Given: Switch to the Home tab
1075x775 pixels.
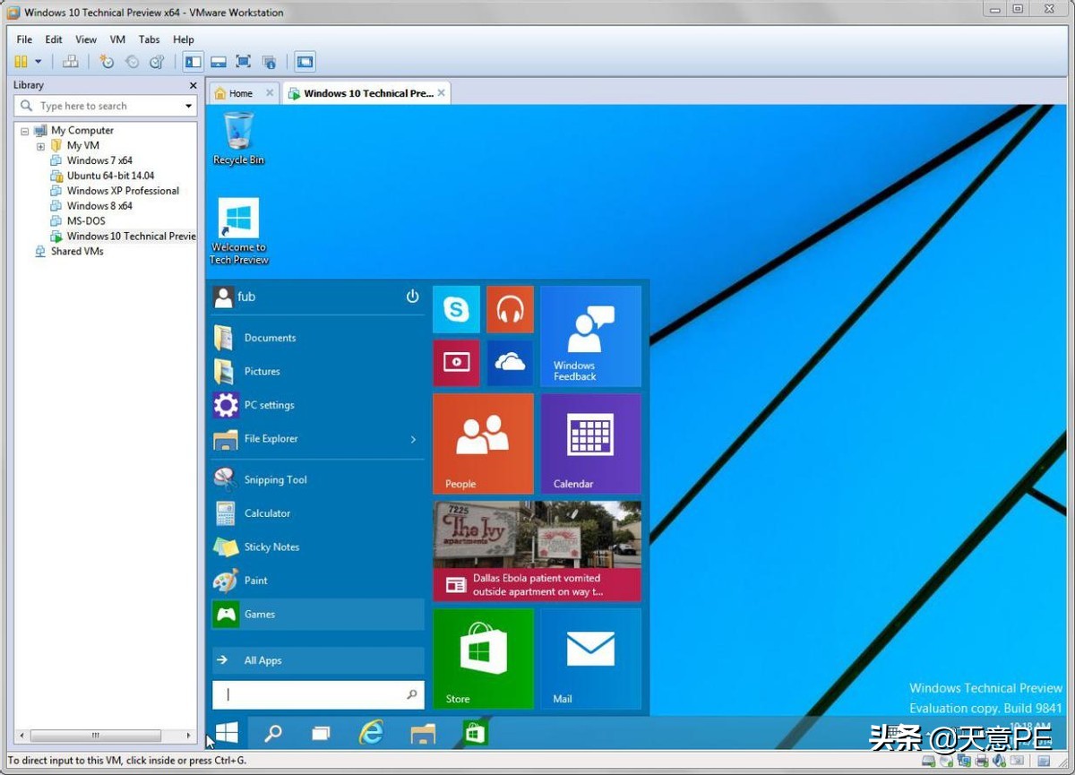Looking at the screenshot, I should click(x=240, y=93).
